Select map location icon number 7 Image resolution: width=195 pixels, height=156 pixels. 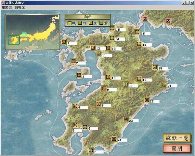click(x=91, y=150)
